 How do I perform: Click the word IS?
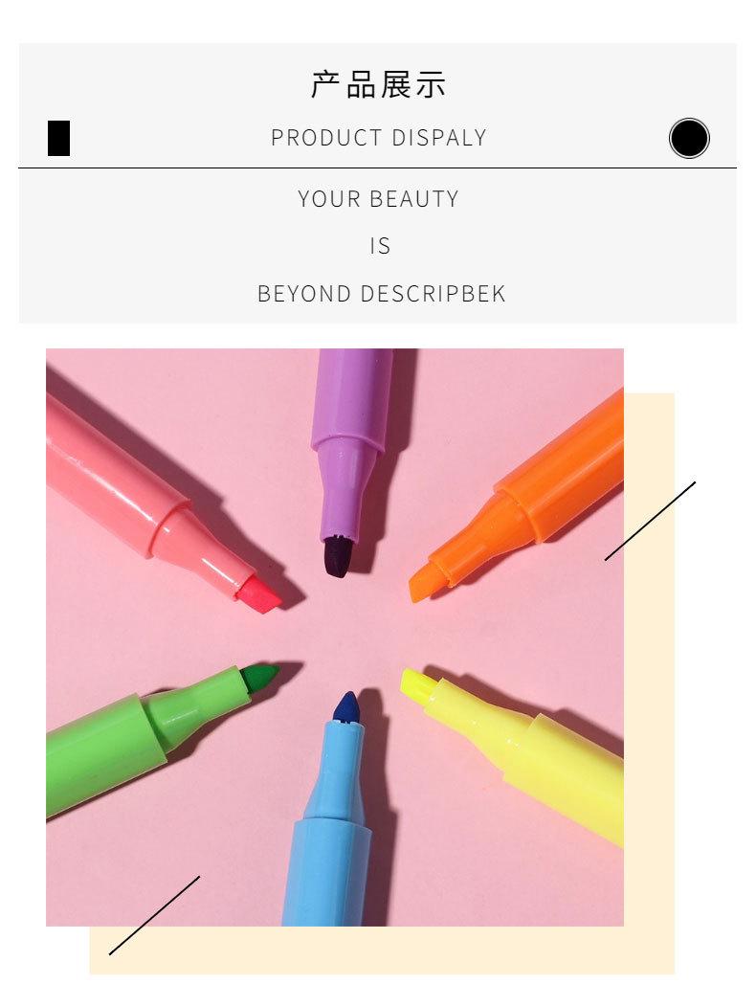380,246
